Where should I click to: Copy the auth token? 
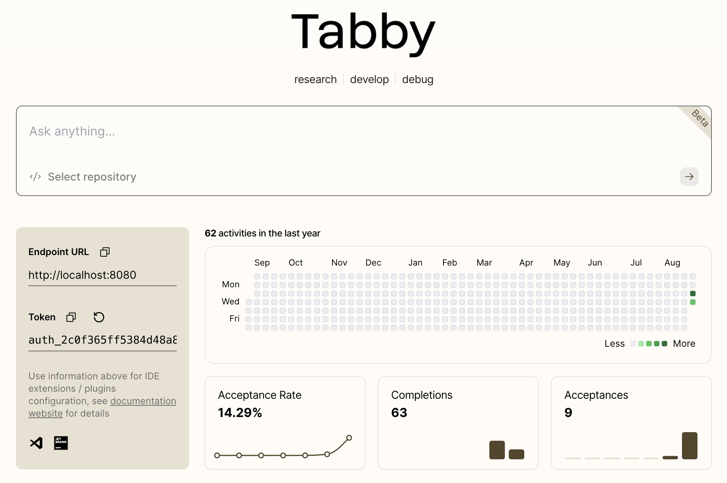tap(71, 317)
